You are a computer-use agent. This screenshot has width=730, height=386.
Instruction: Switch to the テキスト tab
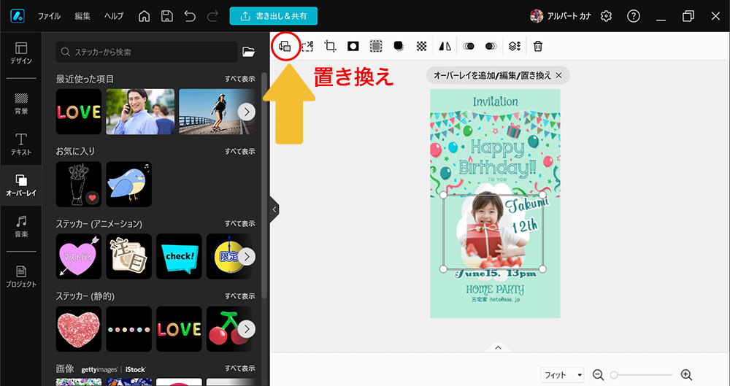click(21, 144)
